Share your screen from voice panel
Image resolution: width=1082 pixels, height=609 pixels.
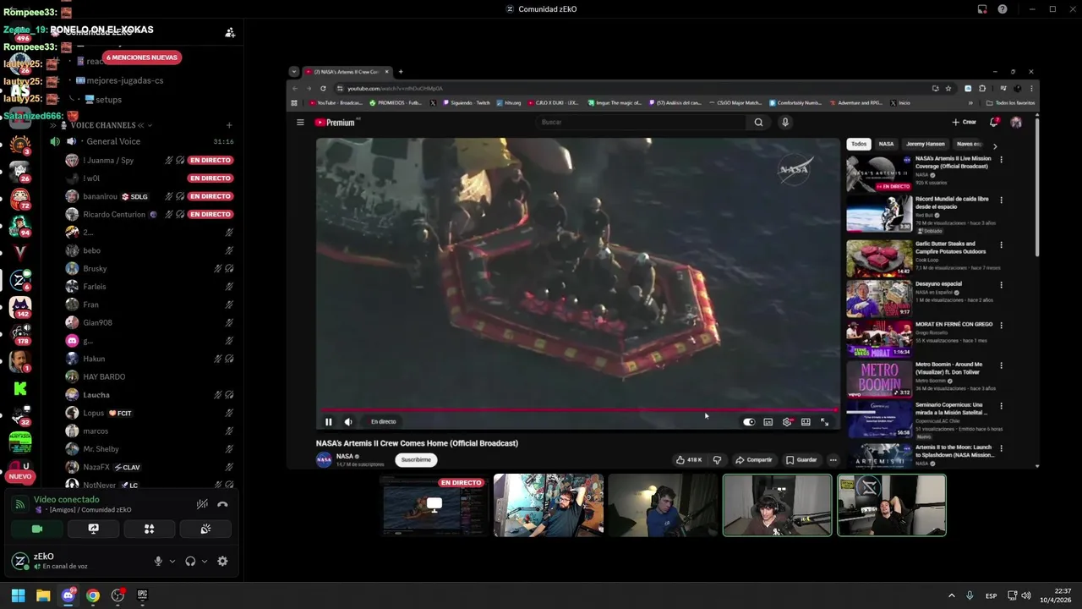[x=93, y=529]
